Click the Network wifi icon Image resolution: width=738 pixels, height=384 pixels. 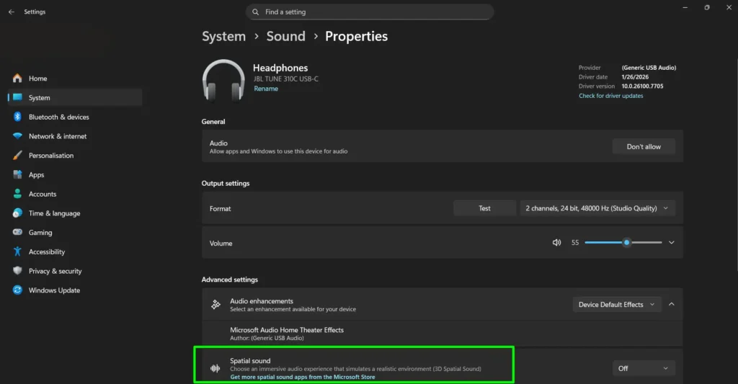pos(17,136)
